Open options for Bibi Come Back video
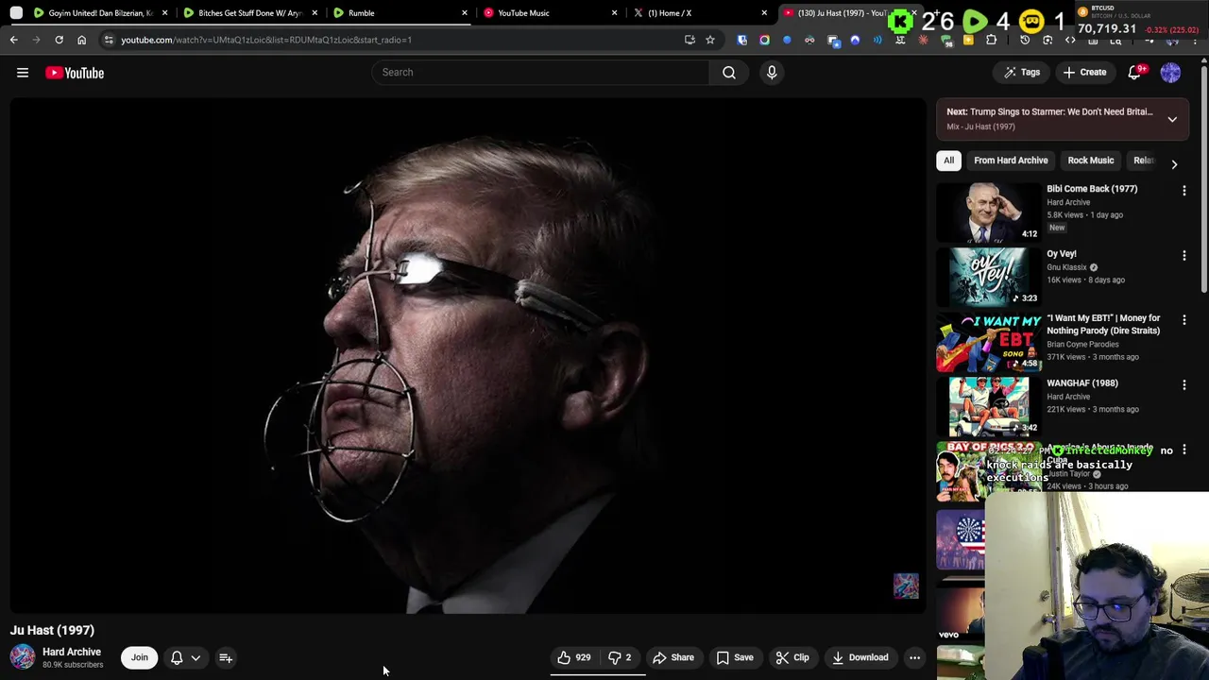The height and width of the screenshot is (680, 1209). [x=1184, y=191]
